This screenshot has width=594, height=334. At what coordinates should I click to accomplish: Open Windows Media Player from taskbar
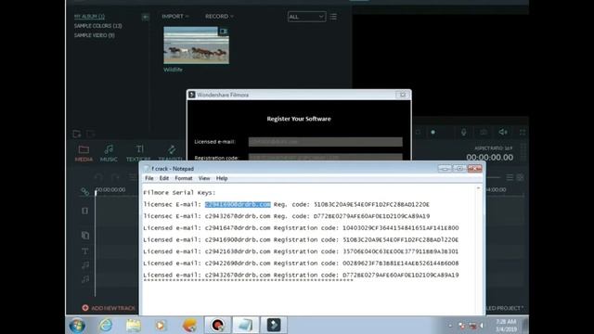[161, 326]
